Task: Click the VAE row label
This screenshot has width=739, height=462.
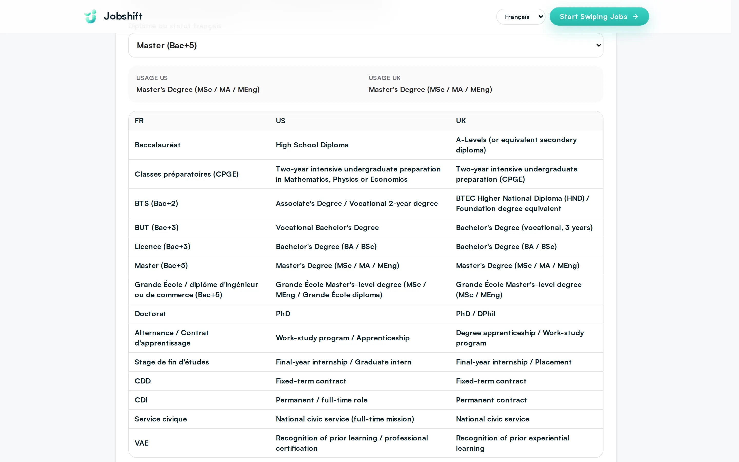Action: [142, 443]
